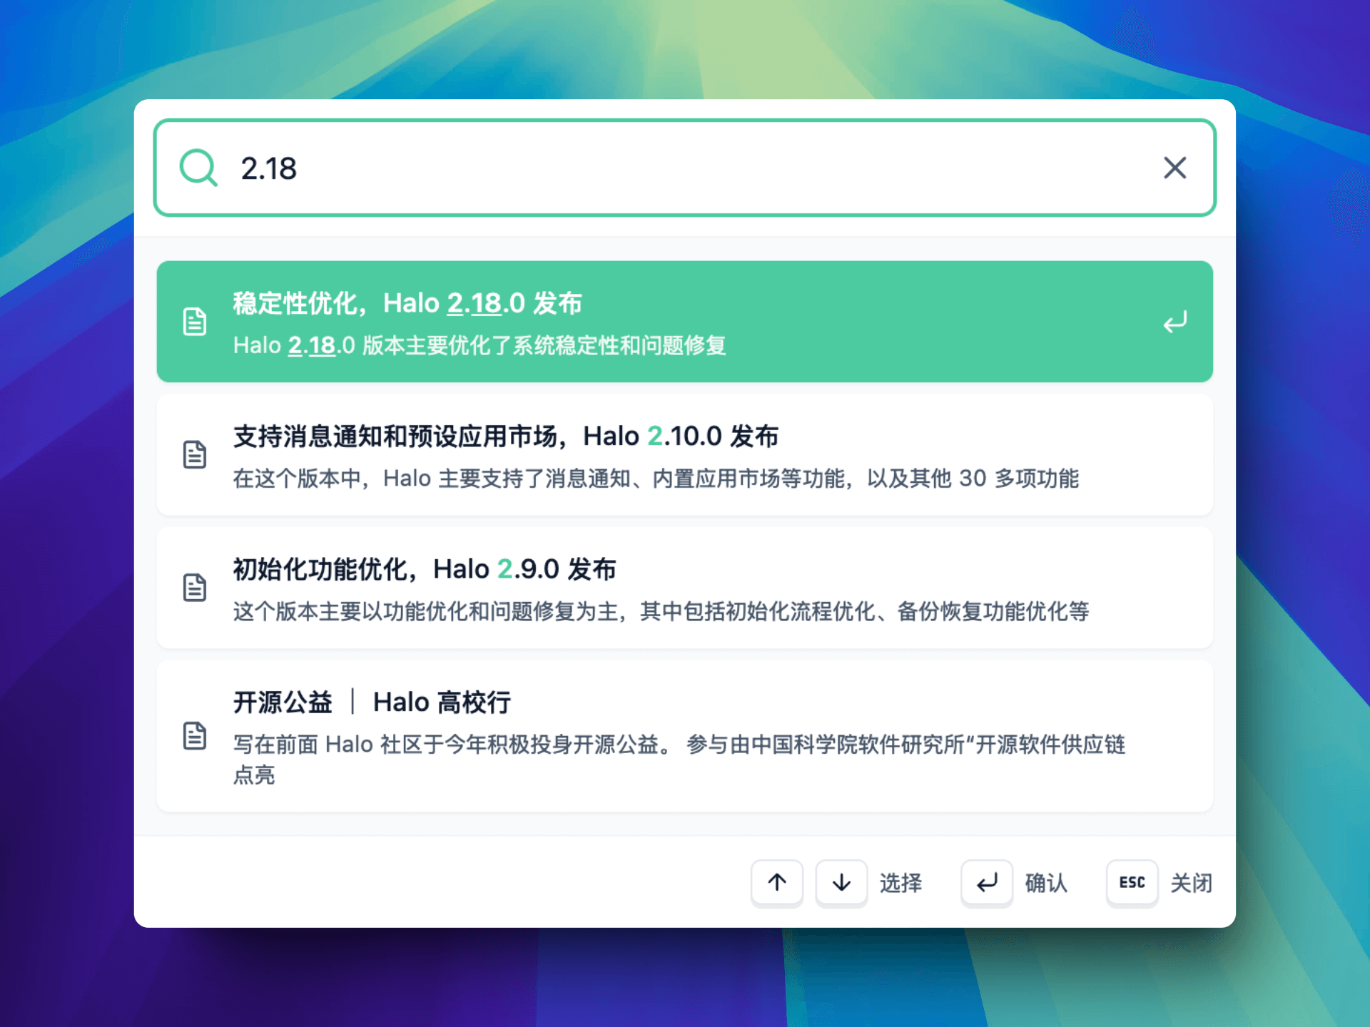Click the 确认 label
Image resolution: width=1370 pixels, height=1027 pixels.
tap(1046, 883)
